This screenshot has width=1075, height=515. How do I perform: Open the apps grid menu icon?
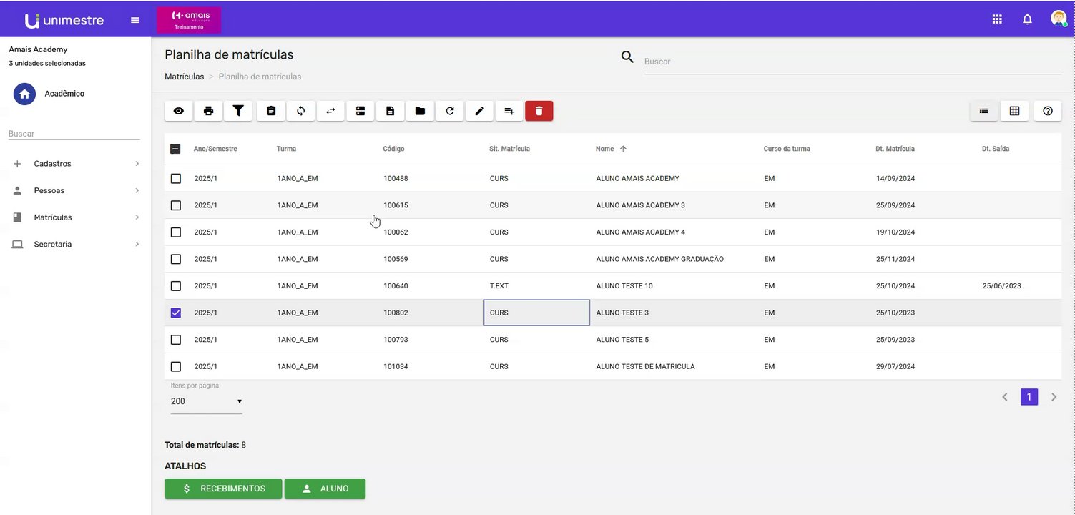tap(997, 19)
